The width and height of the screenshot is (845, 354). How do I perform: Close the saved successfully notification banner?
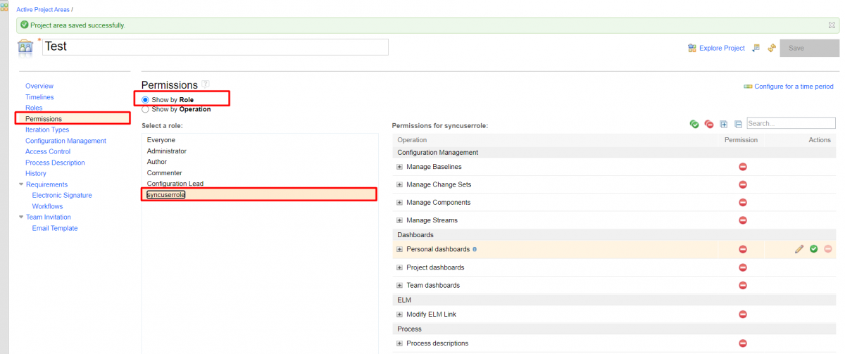[x=832, y=25]
